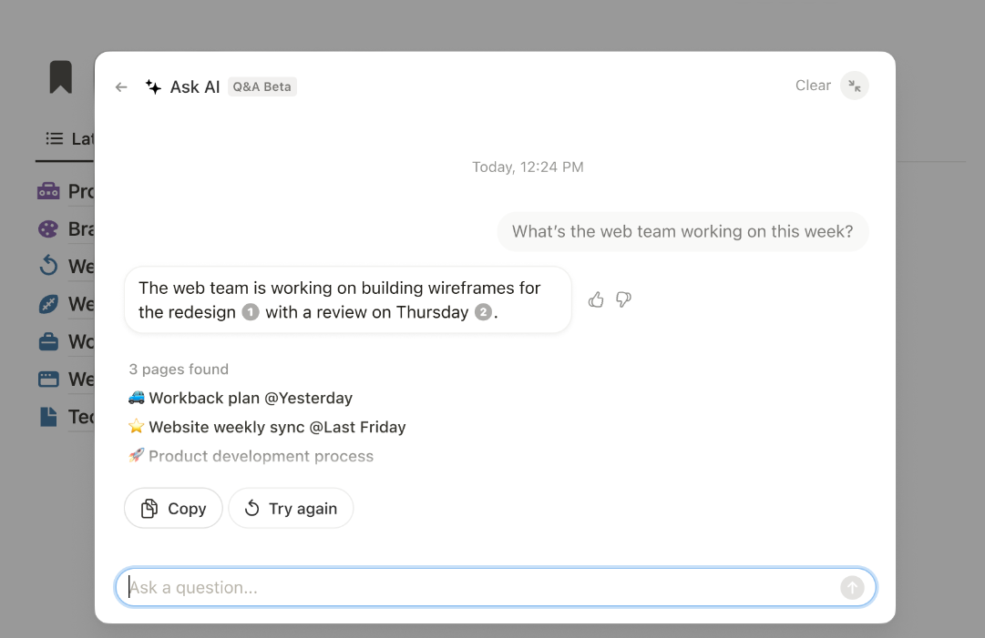Click the Q&A Beta badge
Viewport: 985px width, 638px height.
[x=262, y=86]
